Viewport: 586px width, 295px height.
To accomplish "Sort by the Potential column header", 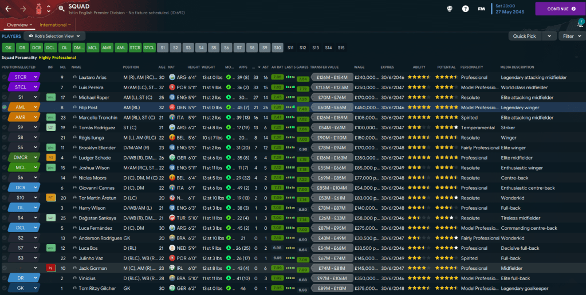I will pyautogui.click(x=446, y=67).
